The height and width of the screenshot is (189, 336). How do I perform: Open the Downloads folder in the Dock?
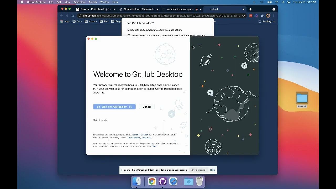[x=188, y=181]
